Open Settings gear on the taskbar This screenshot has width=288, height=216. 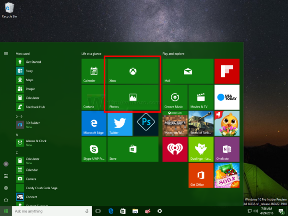tap(160, 211)
